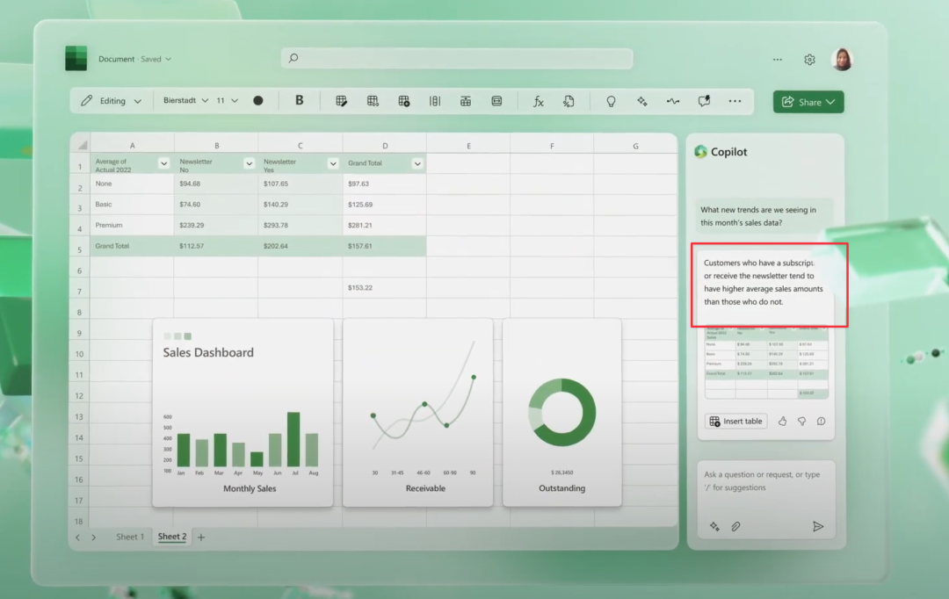Viewport: 949px width, 599px height.
Task: Click the comment bubble icon
Action: tap(704, 101)
